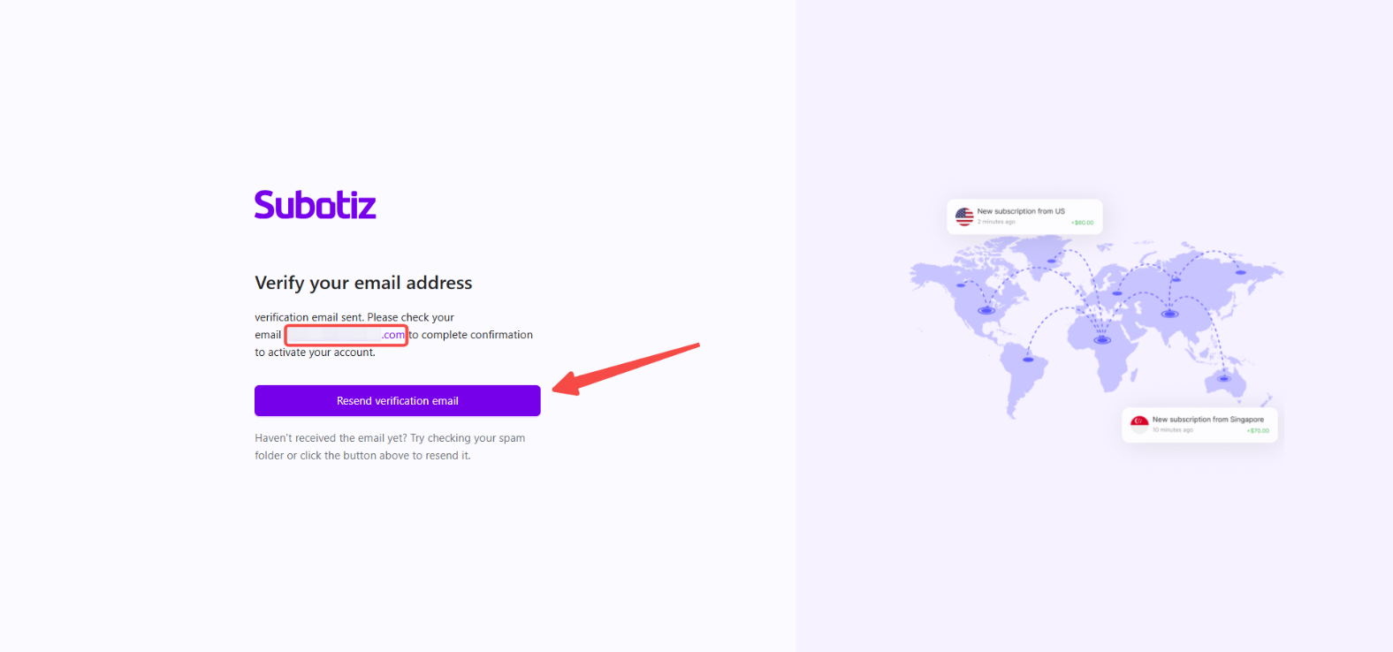Click the red arrow annotation
1393x652 pixels.
click(x=626, y=367)
